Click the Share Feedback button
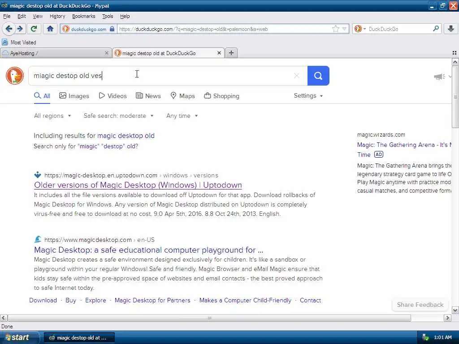Image resolution: width=459 pixels, height=344 pixels. (420, 305)
